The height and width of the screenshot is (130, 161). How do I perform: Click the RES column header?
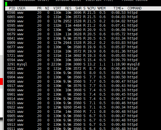tap(68, 8)
